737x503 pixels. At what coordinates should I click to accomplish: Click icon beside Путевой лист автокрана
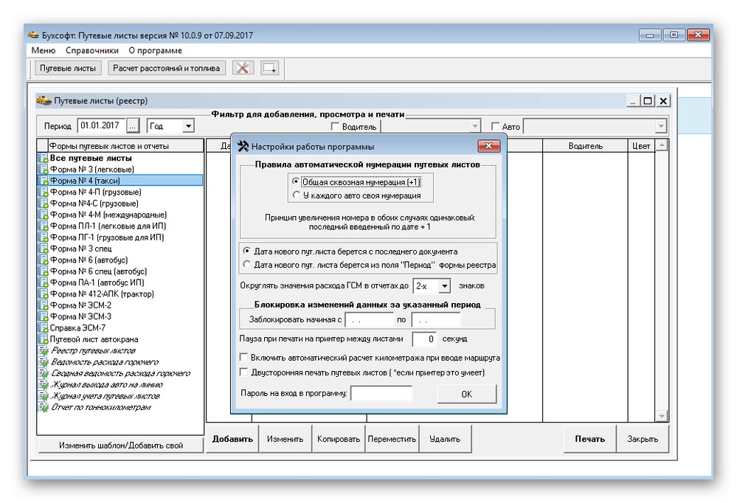[x=44, y=339]
